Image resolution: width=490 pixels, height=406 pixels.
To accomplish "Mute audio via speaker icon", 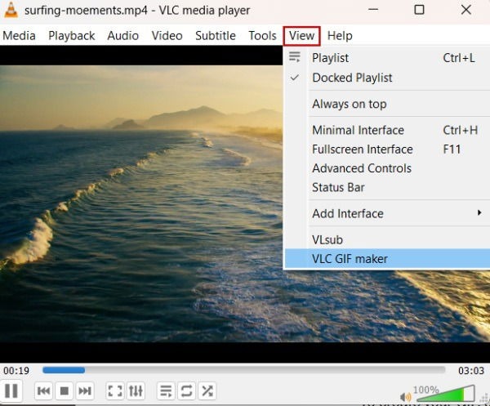I will click(406, 396).
